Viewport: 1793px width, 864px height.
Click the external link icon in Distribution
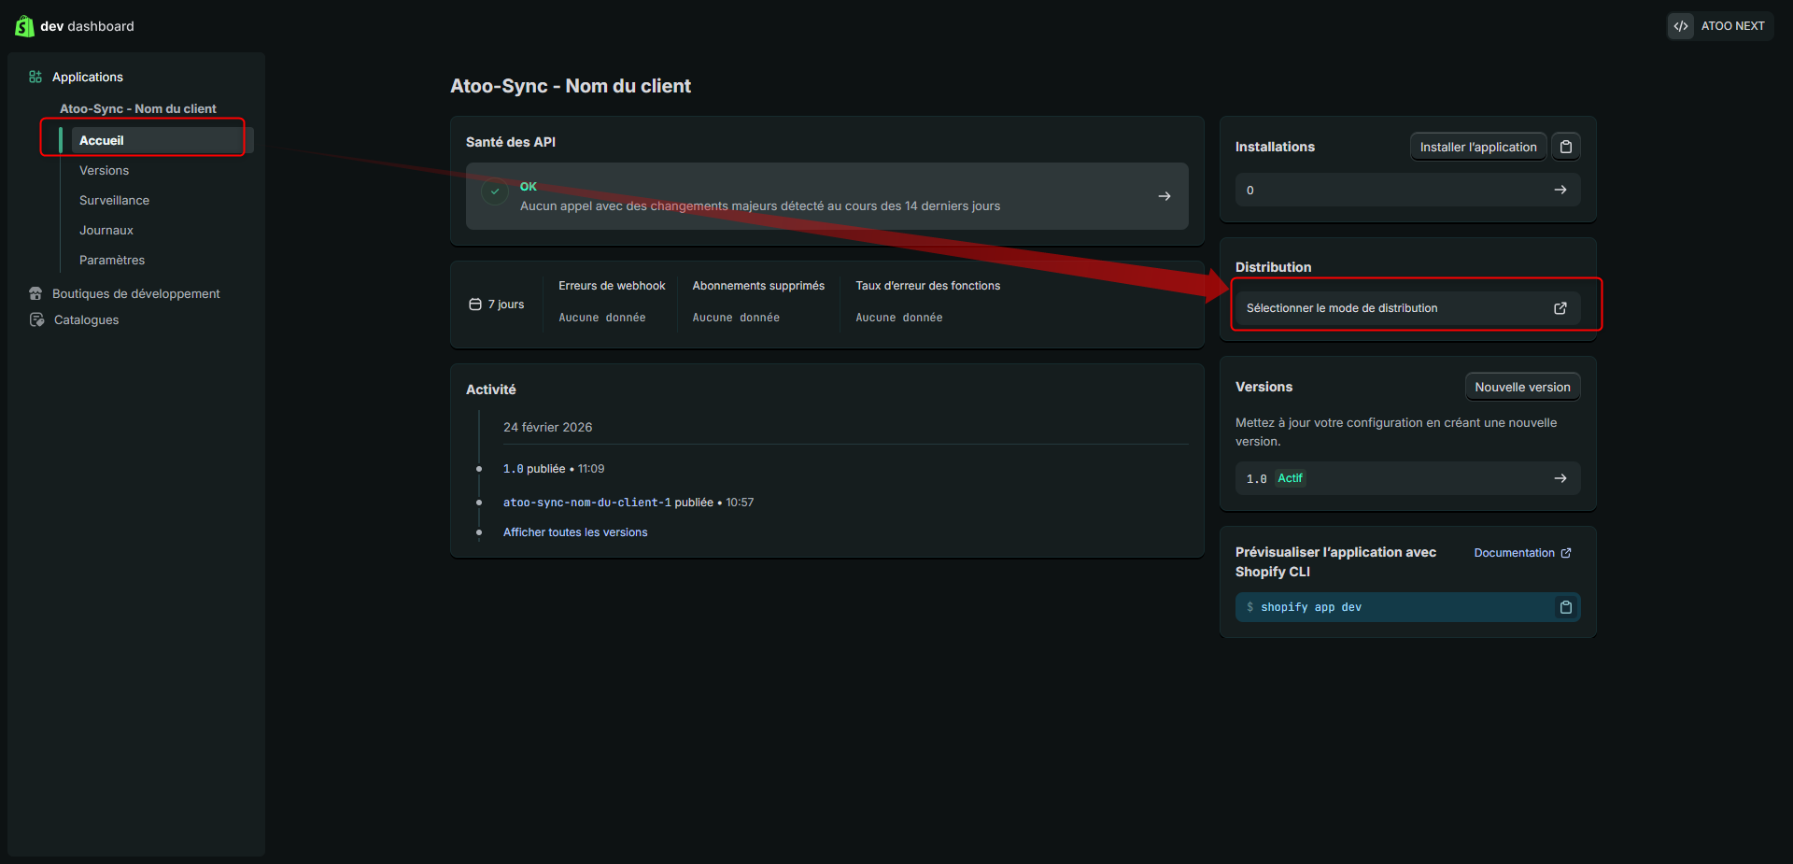tap(1560, 308)
